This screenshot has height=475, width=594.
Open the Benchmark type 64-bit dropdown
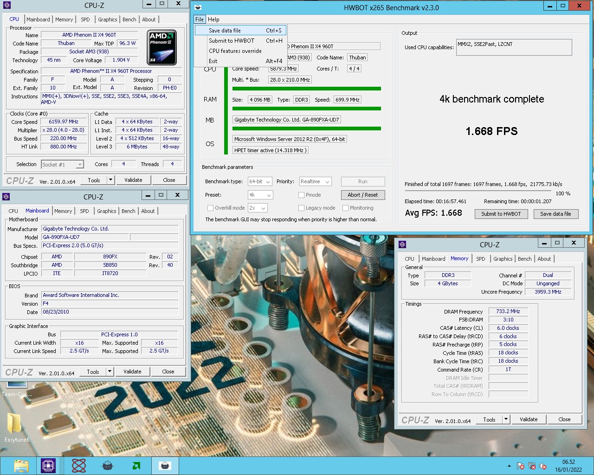coord(260,181)
